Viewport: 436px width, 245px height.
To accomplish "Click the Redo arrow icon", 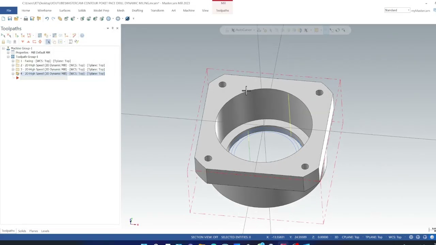I will click(53, 19).
